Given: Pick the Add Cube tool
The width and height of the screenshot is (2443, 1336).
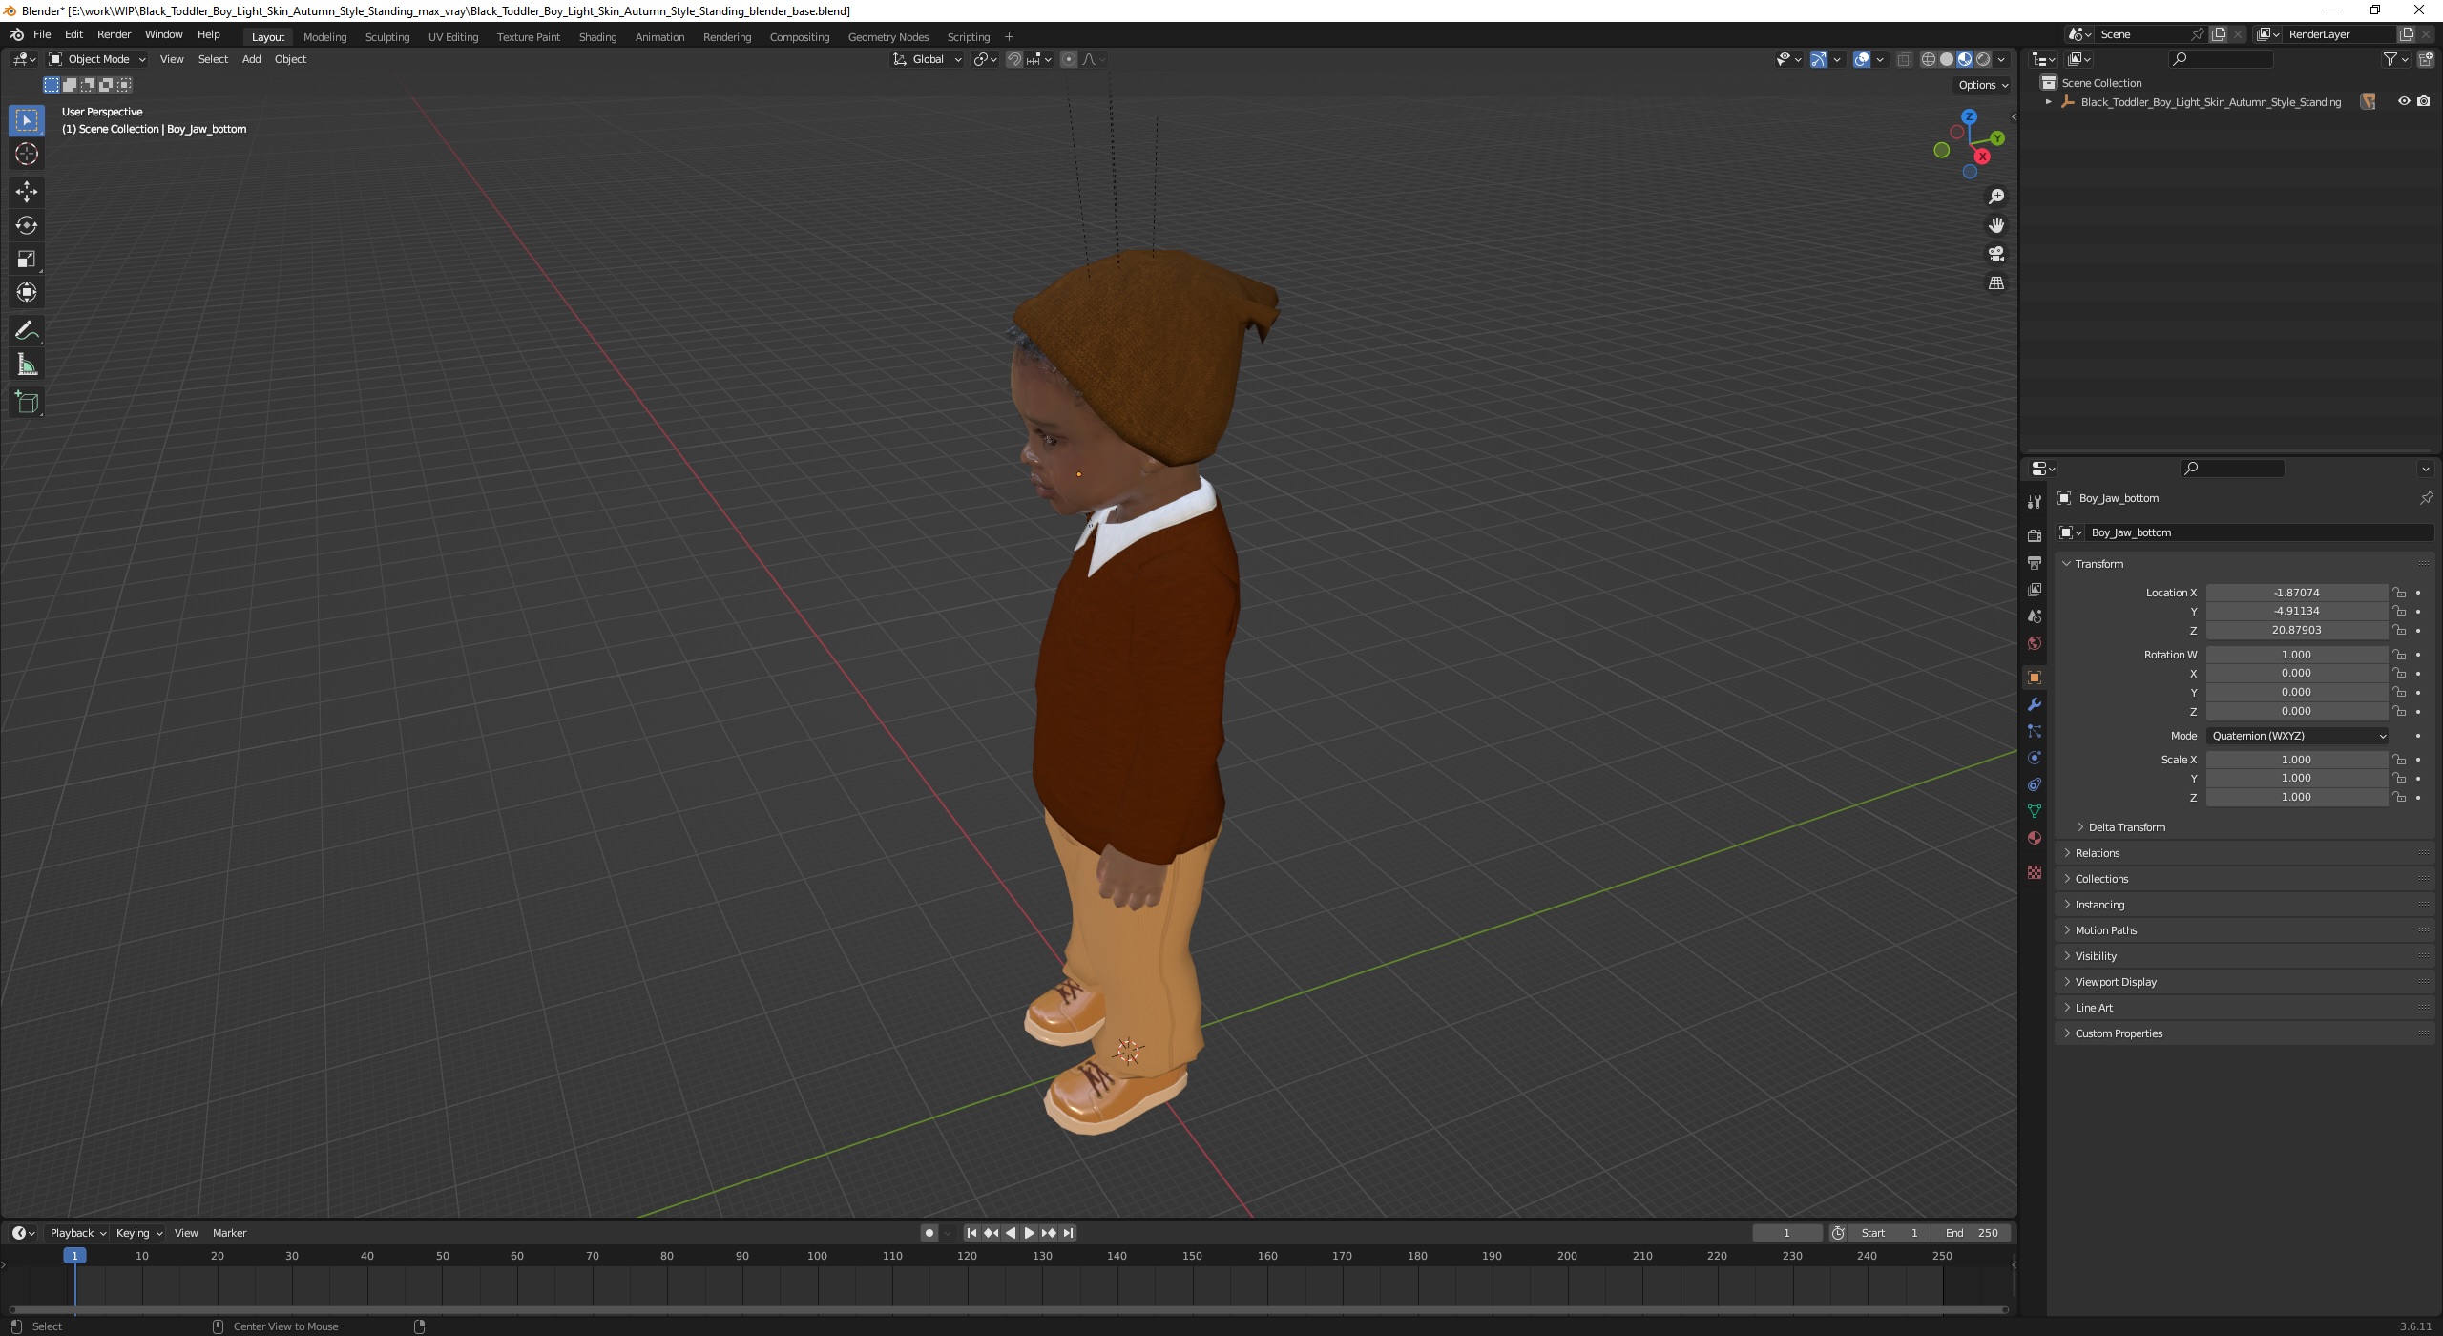Looking at the screenshot, I should [x=27, y=403].
